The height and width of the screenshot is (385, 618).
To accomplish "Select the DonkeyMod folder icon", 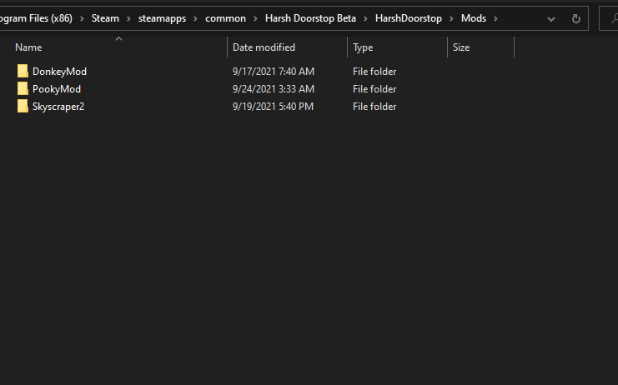I will tap(23, 72).
